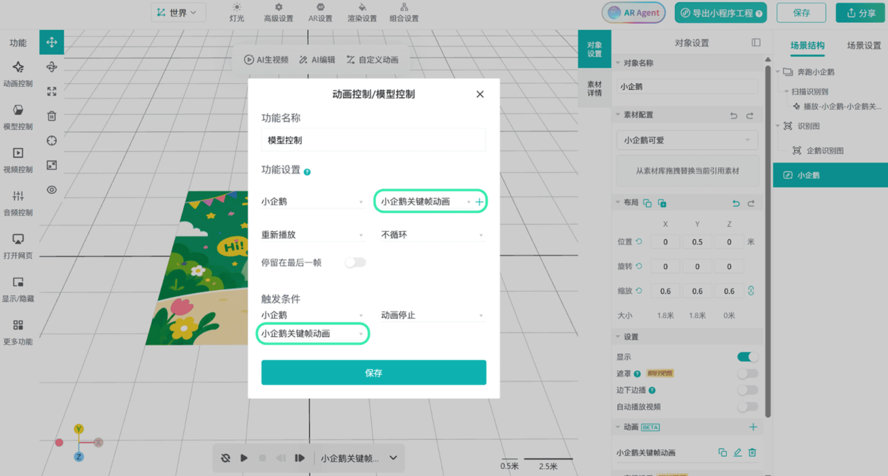Click AI编辑 in floating toolbar
The image size is (888, 476).
(x=317, y=60)
